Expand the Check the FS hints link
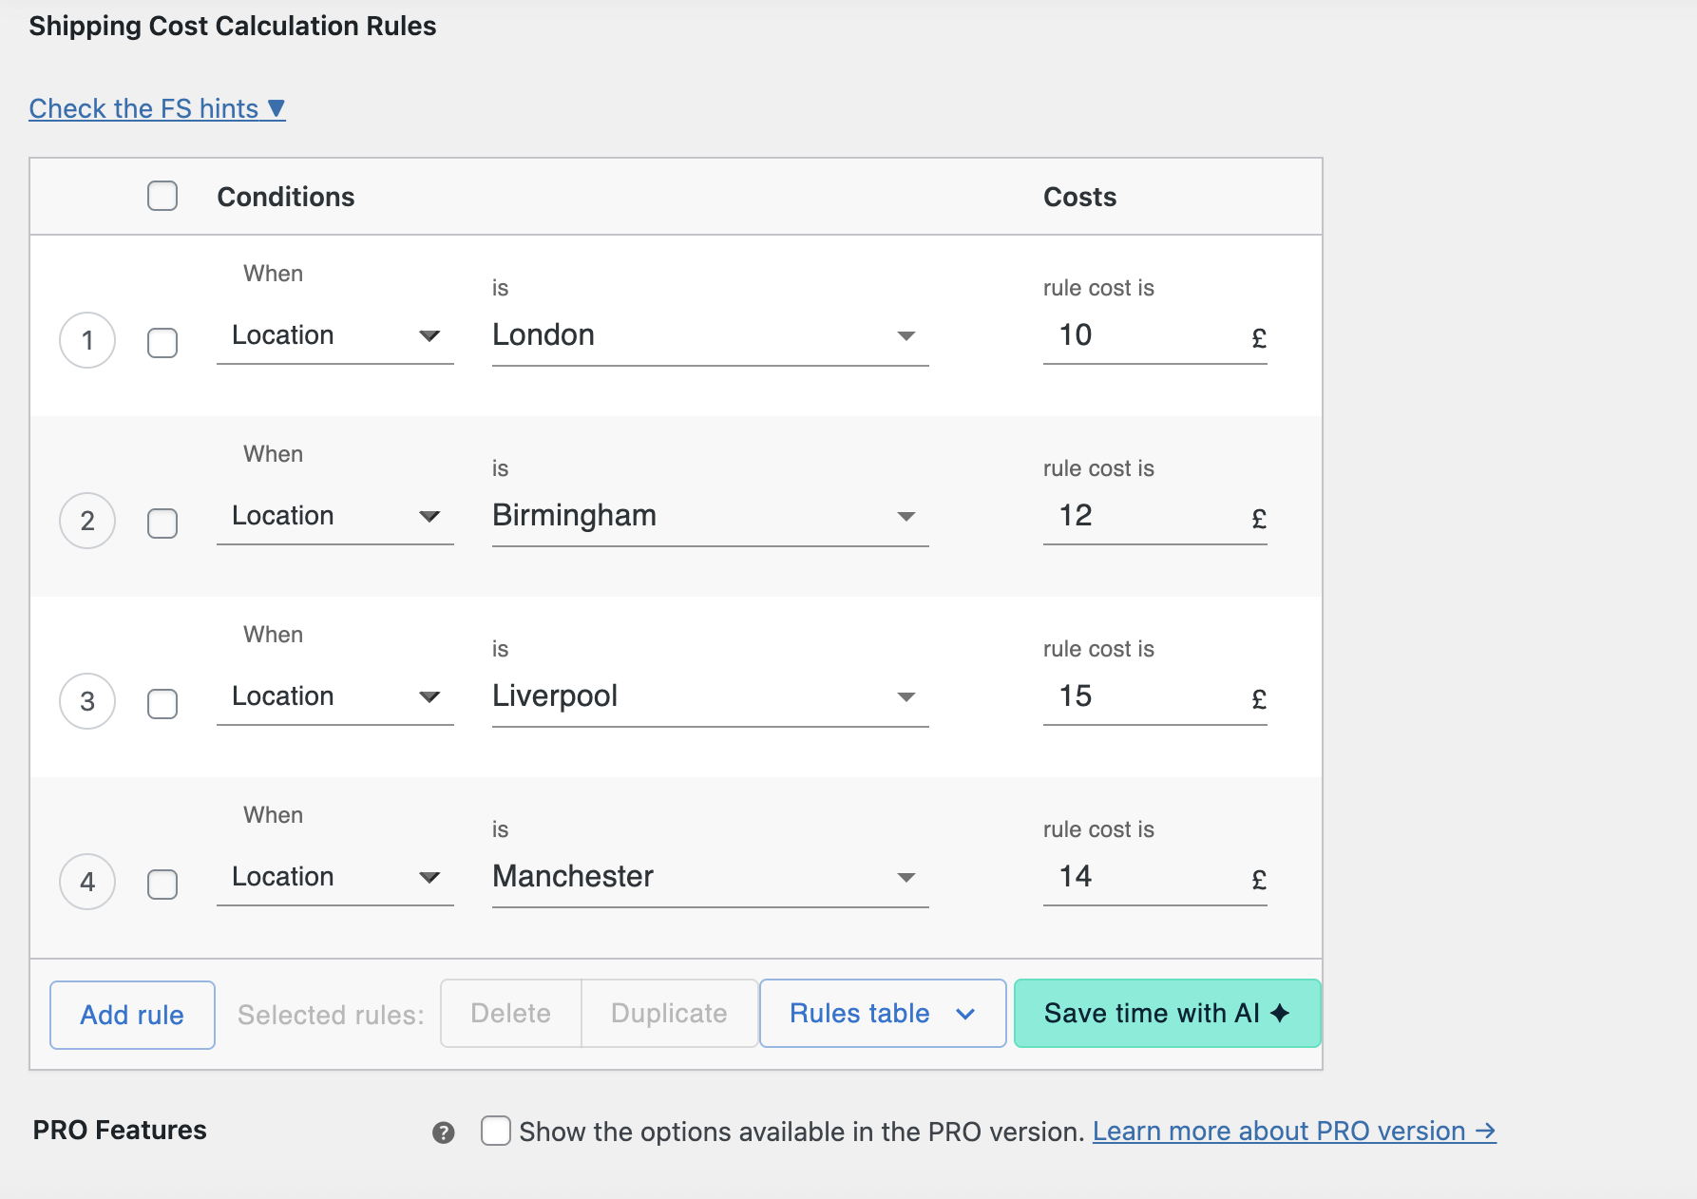This screenshot has width=1697, height=1199. (x=157, y=108)
